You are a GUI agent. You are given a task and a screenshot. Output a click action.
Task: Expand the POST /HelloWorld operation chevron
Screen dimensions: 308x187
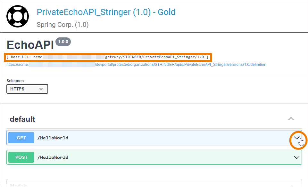296,157
